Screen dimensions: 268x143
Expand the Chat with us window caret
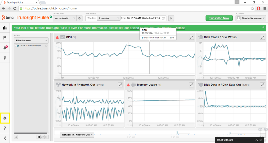tap(256, 140)
